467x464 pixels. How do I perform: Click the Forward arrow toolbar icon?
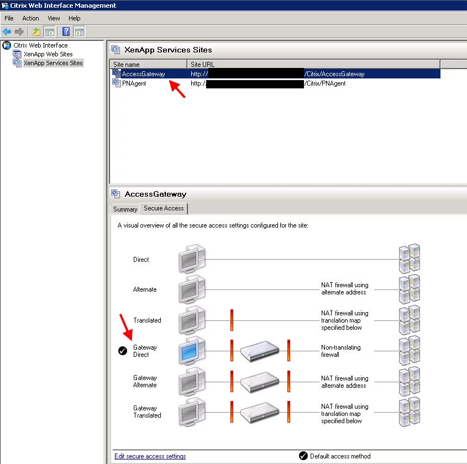19,31
